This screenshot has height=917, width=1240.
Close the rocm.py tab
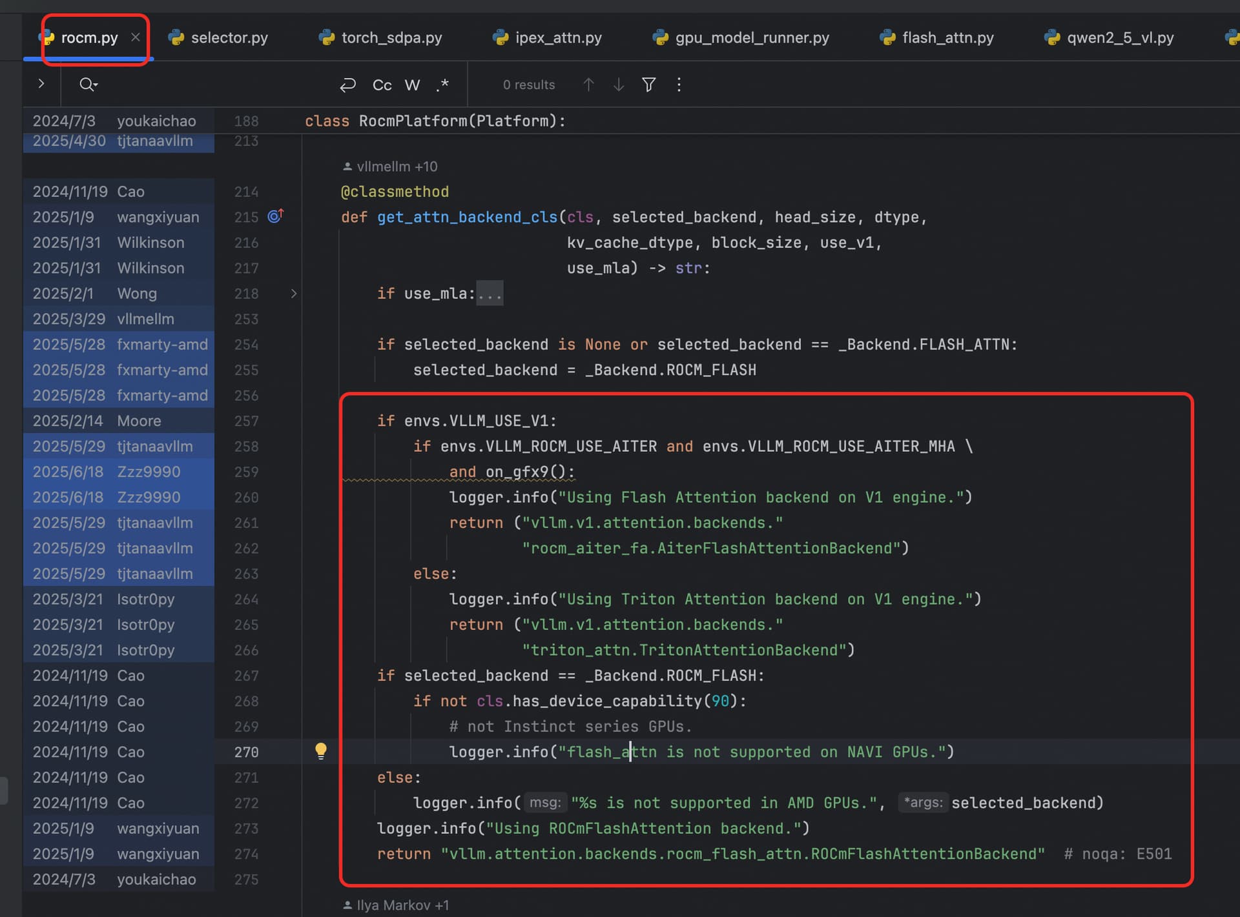tap(136, 37)
